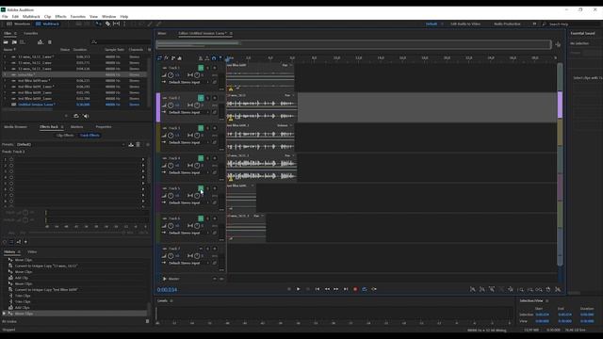Switch to the Video tab

point(32,251)
